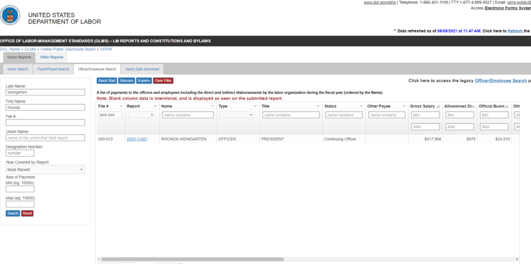Image resolution: width=531 pixels, height=264 pixels.
Task: Click the Name column 'name contains' filter
Action: (x=188, y=115)
